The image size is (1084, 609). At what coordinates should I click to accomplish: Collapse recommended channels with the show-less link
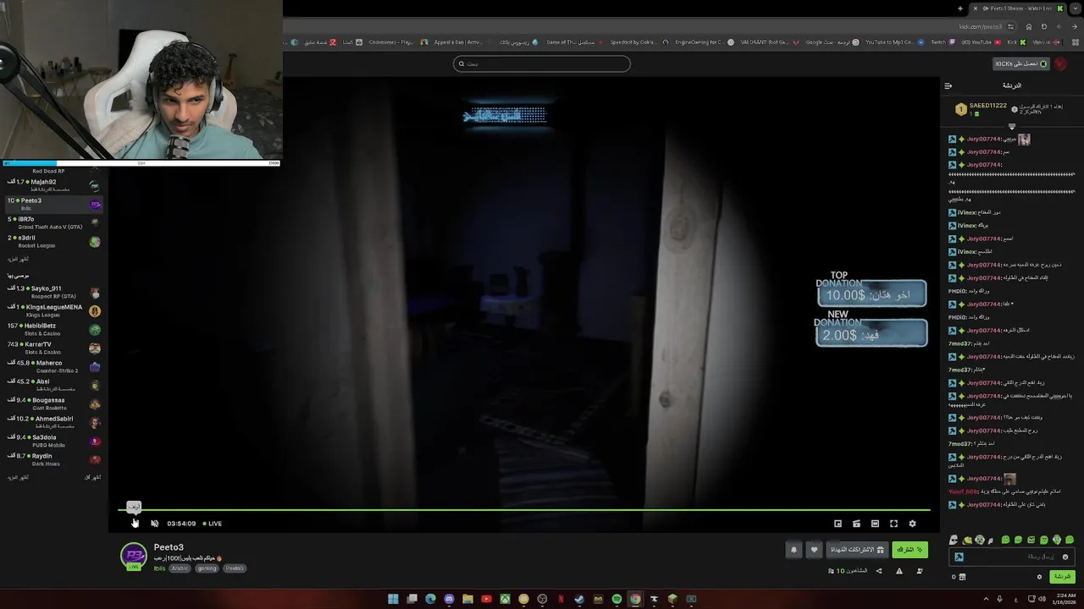[x=92, y=477]
